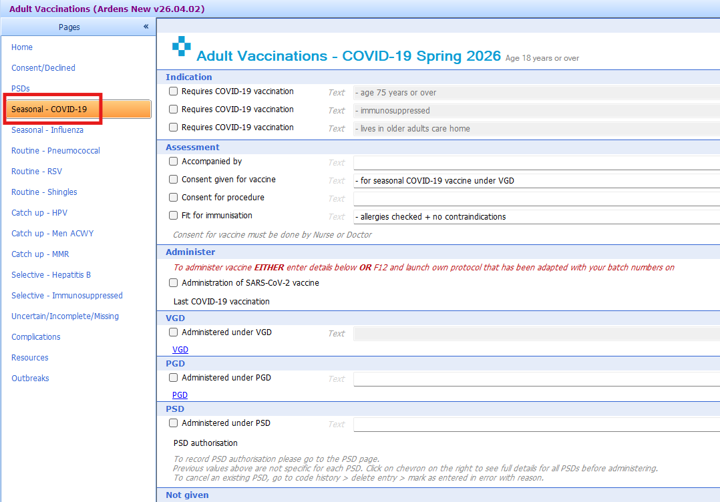
Task: Tick Requires COVID-19 vaccination age 75 checkbox
Action: click(173, 91)
